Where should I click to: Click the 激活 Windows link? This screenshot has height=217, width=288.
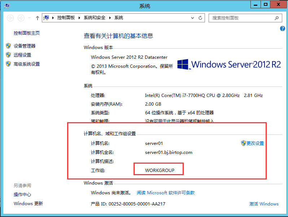point(264,204)
